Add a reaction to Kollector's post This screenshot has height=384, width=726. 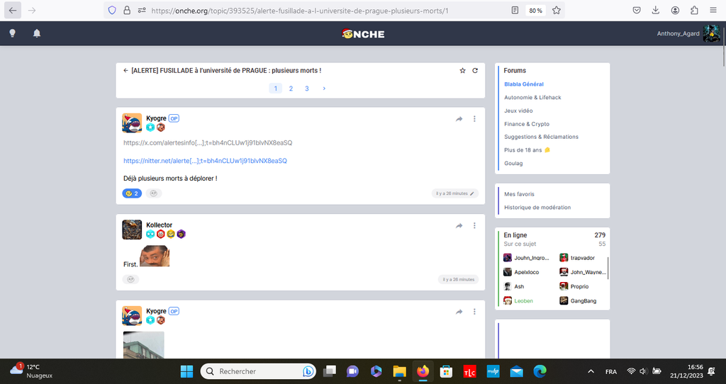tap(130, 279)
